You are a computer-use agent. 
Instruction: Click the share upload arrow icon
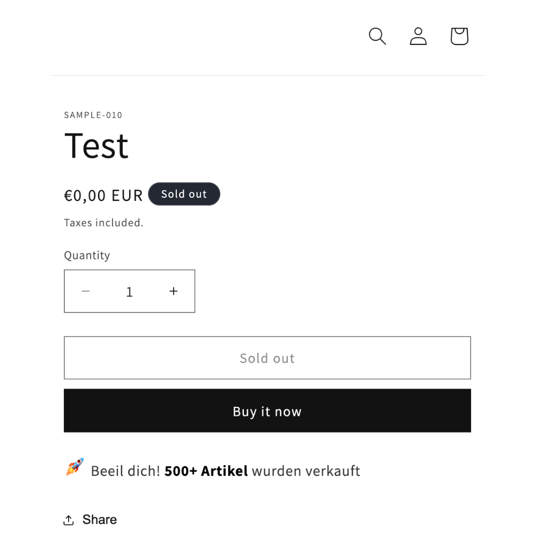69,520
